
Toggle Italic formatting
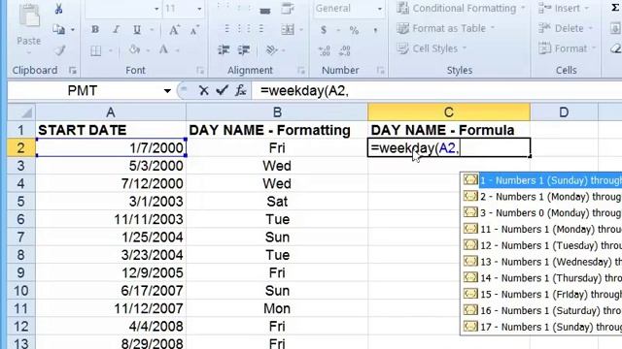(116, 30)
